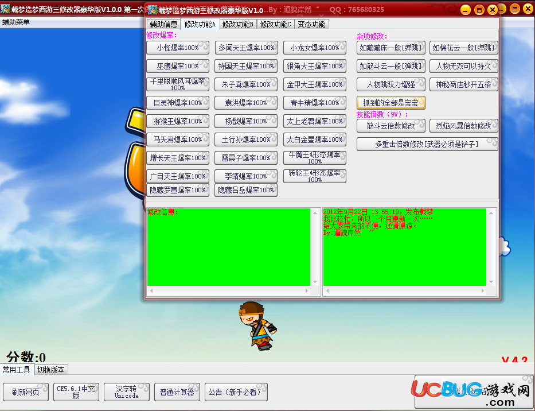
Task: Click the 马天君爆率100% button
Action: tap(178, 139)
